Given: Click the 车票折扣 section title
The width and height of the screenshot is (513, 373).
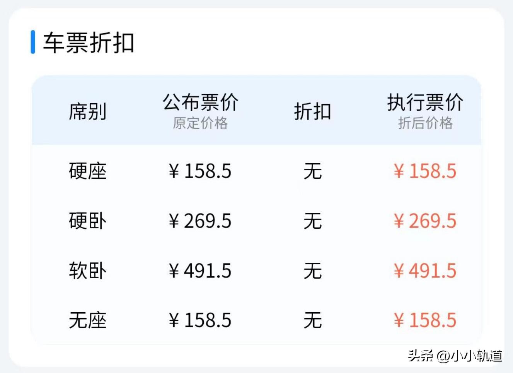Looking at the screenshot, I should (x=89, y=43).
